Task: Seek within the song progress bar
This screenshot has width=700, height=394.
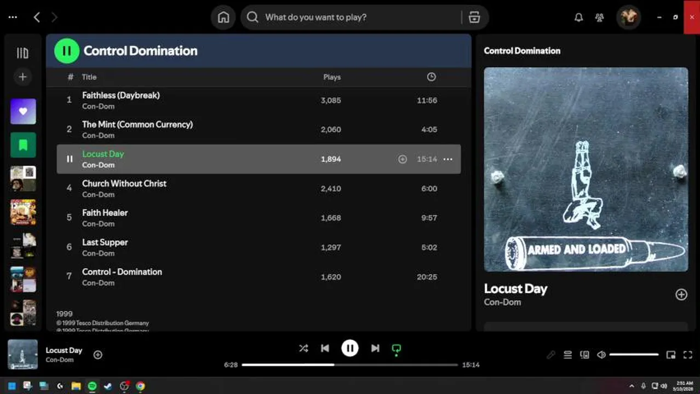Action: coord(350,364)
